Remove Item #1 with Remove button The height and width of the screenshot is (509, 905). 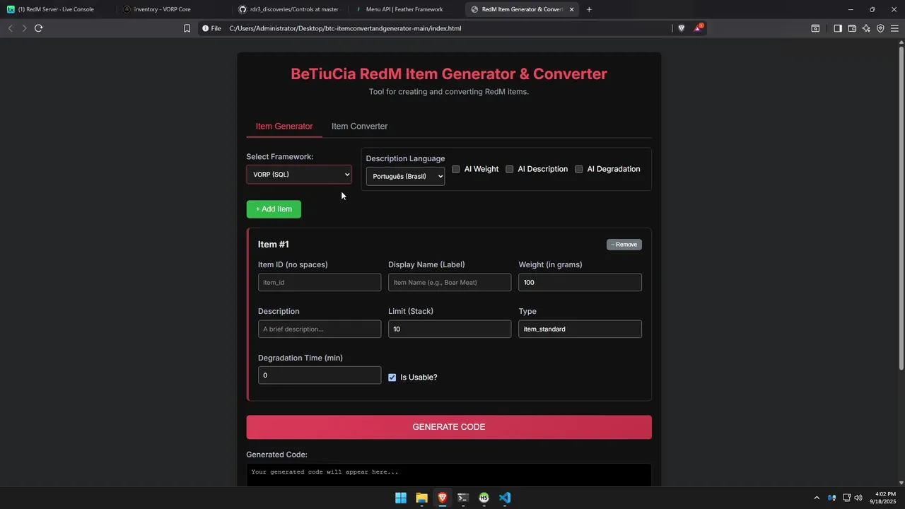(x=624, y=245)
